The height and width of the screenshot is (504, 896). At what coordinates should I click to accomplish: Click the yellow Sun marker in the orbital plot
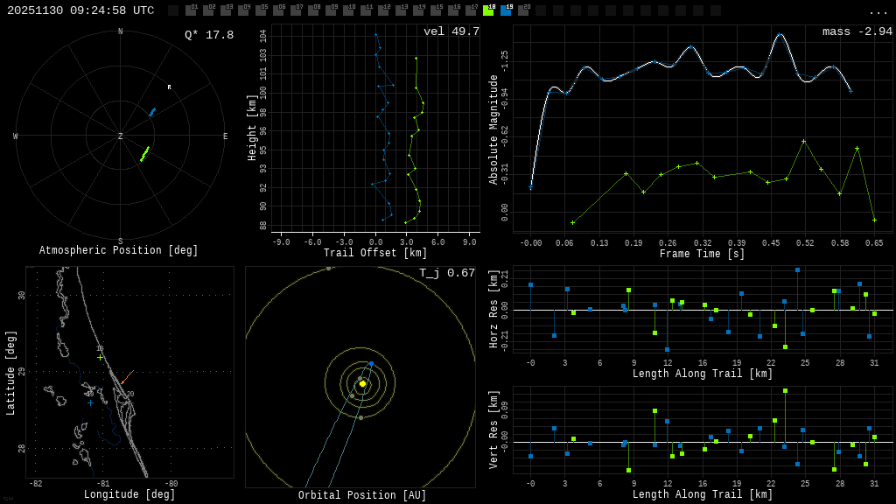pyautogui.click(x=362, y=383)
